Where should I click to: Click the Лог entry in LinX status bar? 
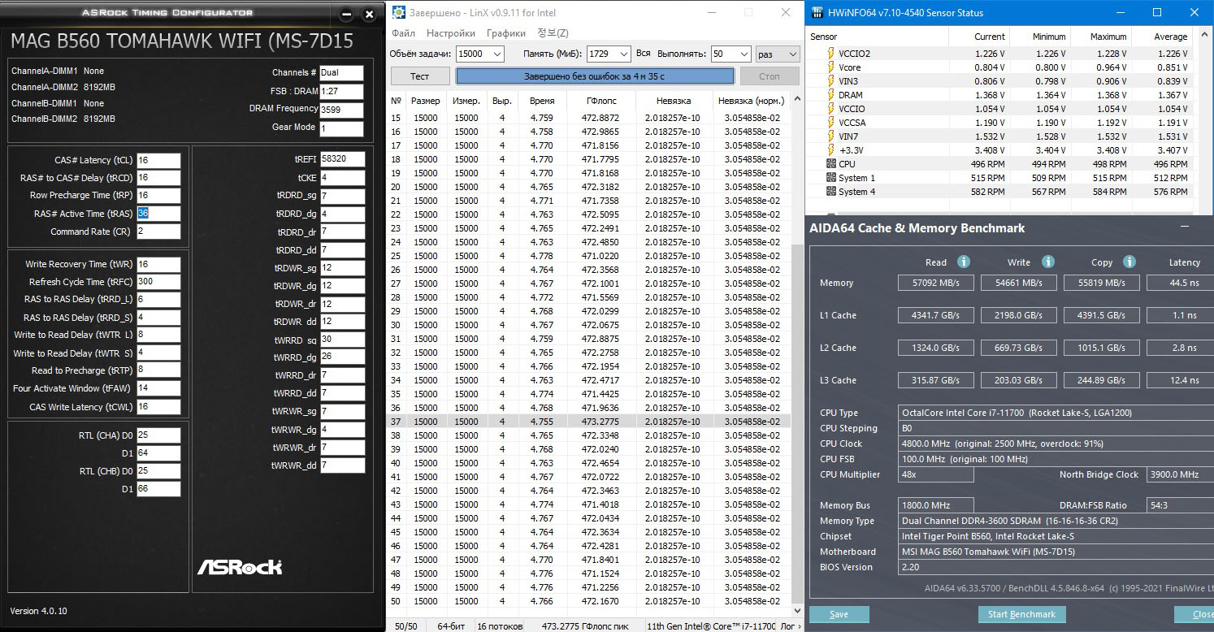(788, 626)
